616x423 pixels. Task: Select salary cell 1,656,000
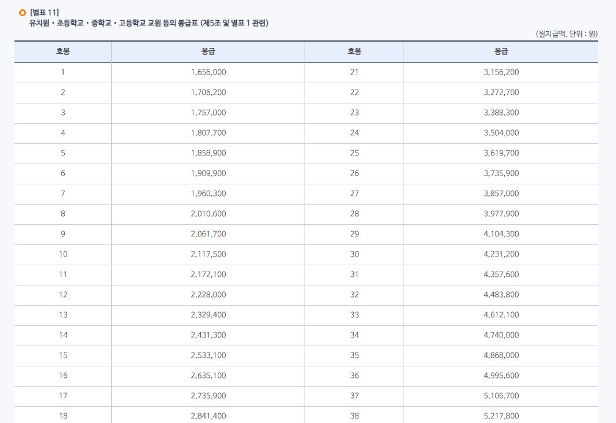tap(208, 72)
